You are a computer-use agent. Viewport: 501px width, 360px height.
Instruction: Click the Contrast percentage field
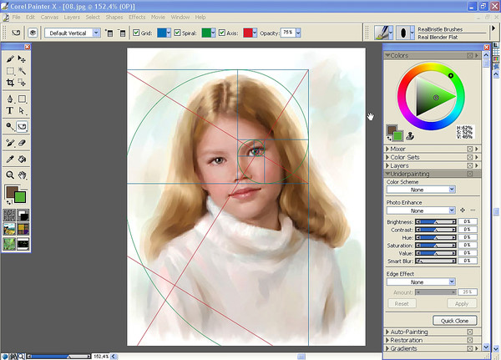pos(468,230)
